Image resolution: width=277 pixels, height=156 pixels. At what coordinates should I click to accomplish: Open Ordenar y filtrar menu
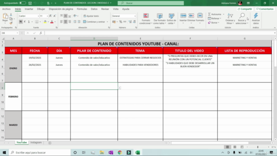(230, 19)
